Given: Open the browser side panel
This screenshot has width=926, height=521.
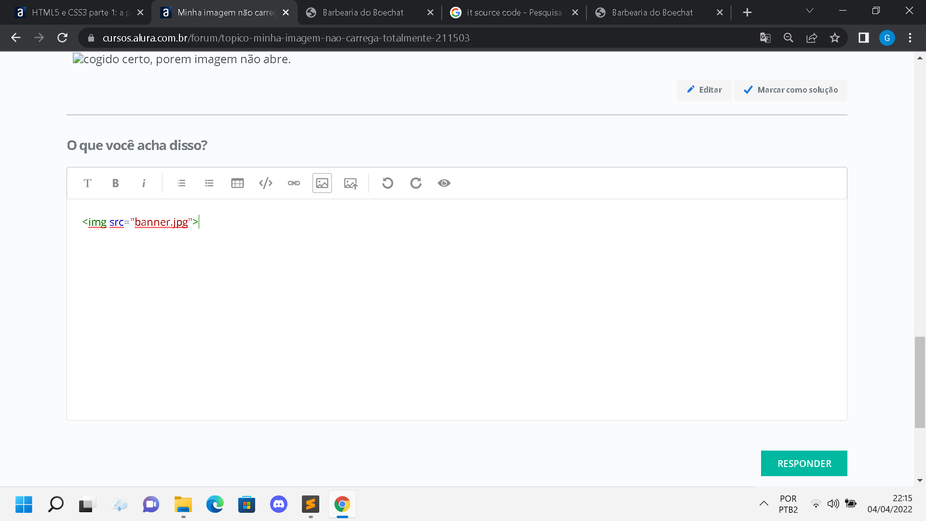Looking at the screenshot, I should (863, 38).
